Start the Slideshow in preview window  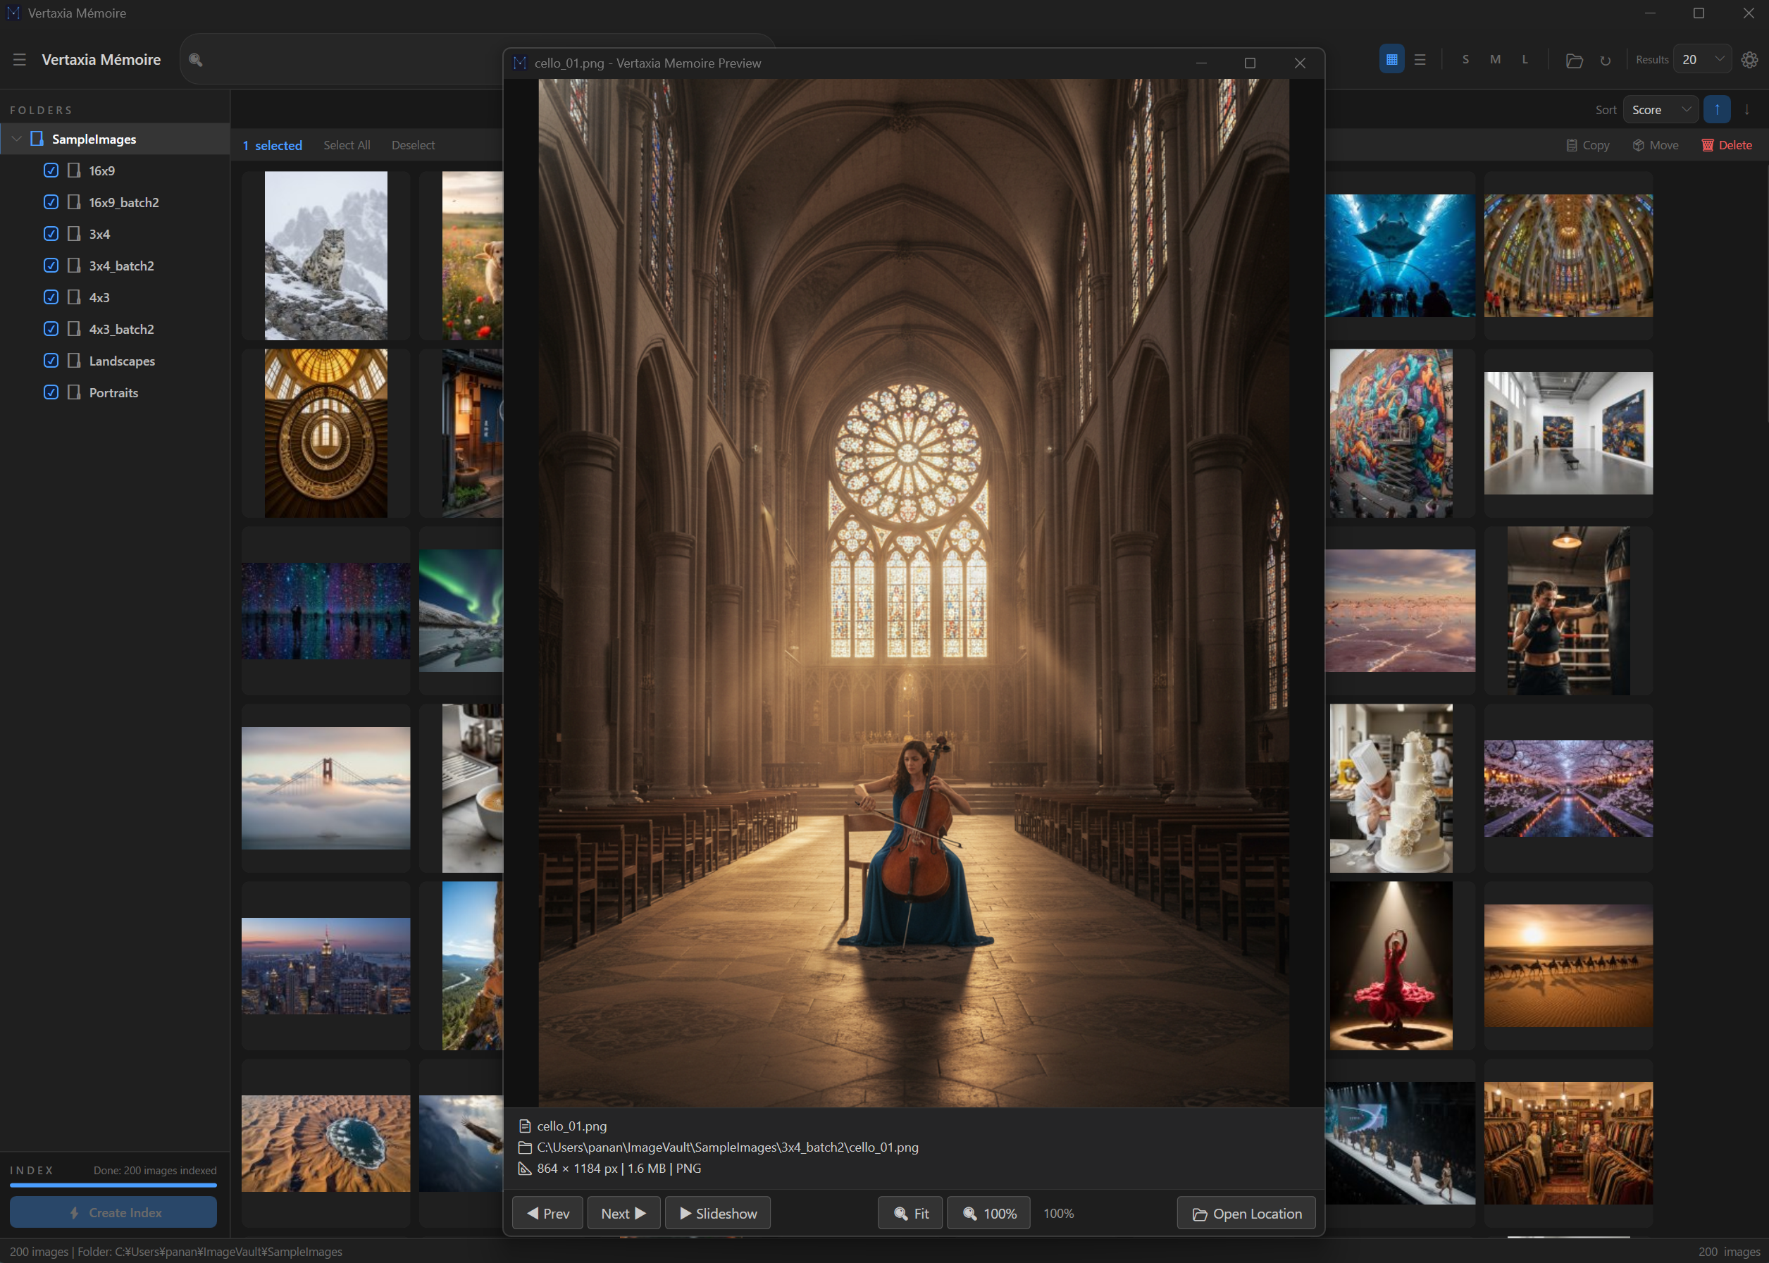[x=718, y=1213]
